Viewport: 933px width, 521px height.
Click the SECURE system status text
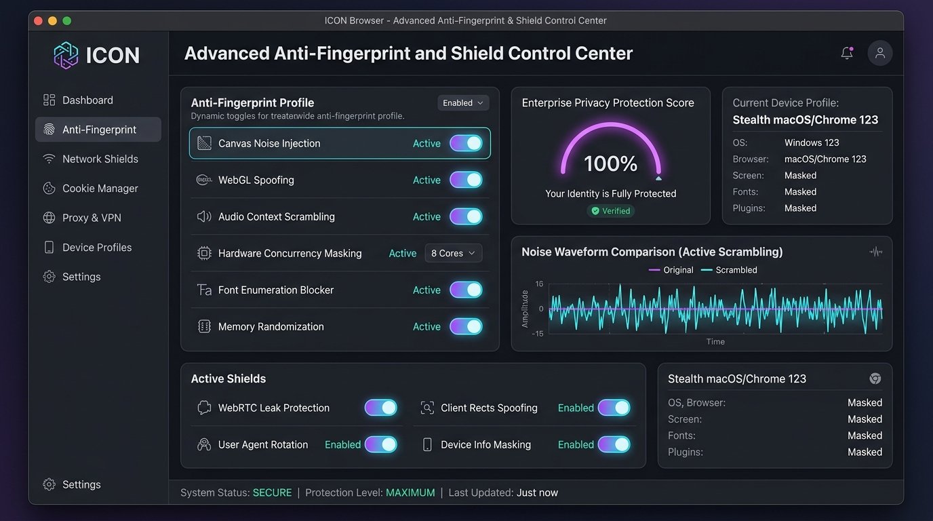tap(273, 493)
